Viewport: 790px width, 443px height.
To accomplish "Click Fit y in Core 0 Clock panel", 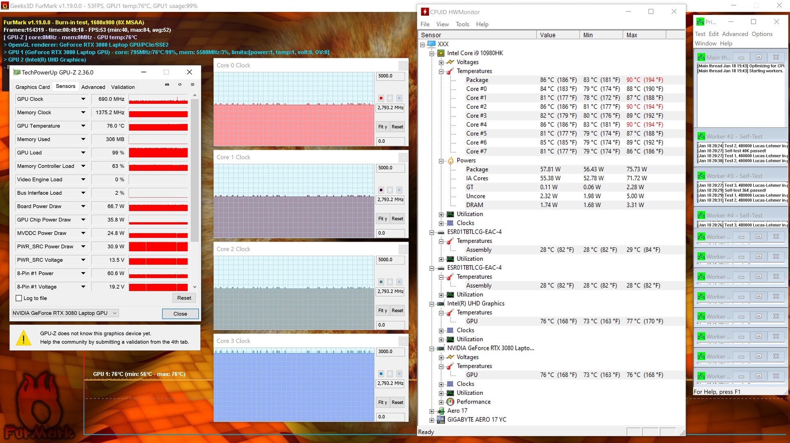I will click(x=383, y=127).
